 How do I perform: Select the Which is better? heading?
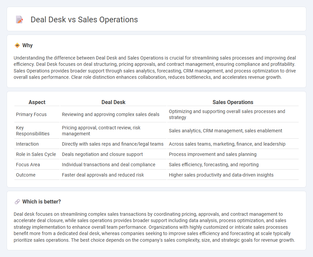click(x=42, y=201)
